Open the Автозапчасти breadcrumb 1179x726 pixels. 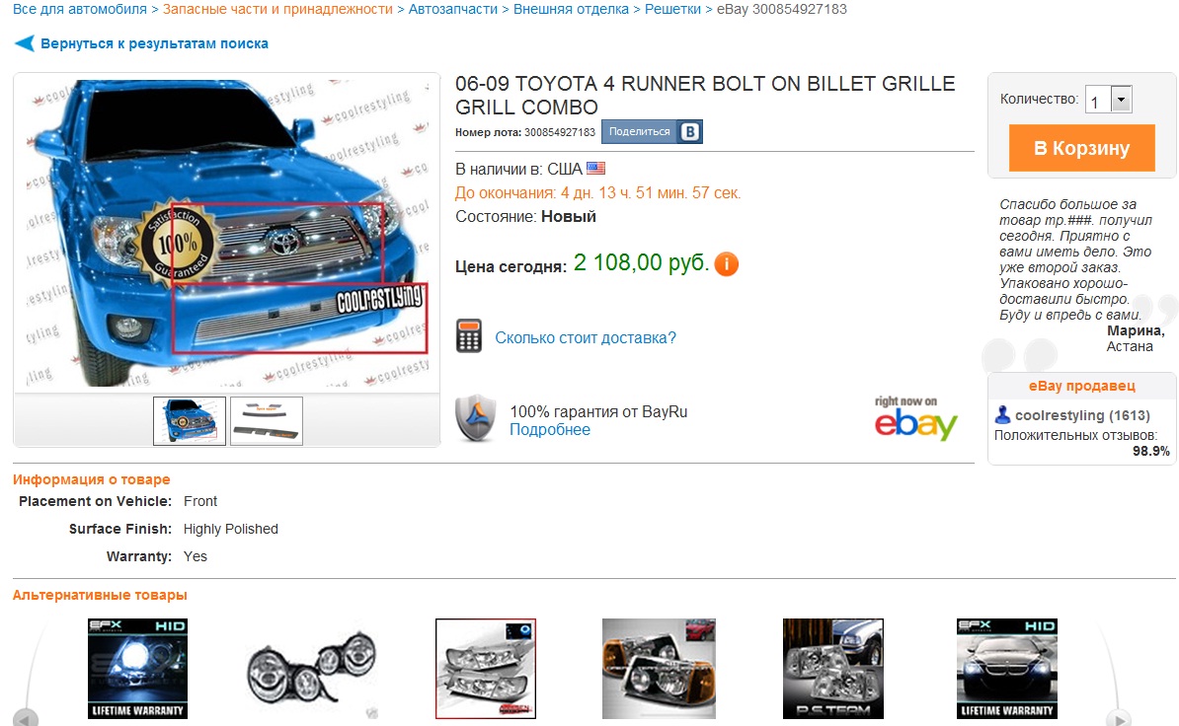452,9
